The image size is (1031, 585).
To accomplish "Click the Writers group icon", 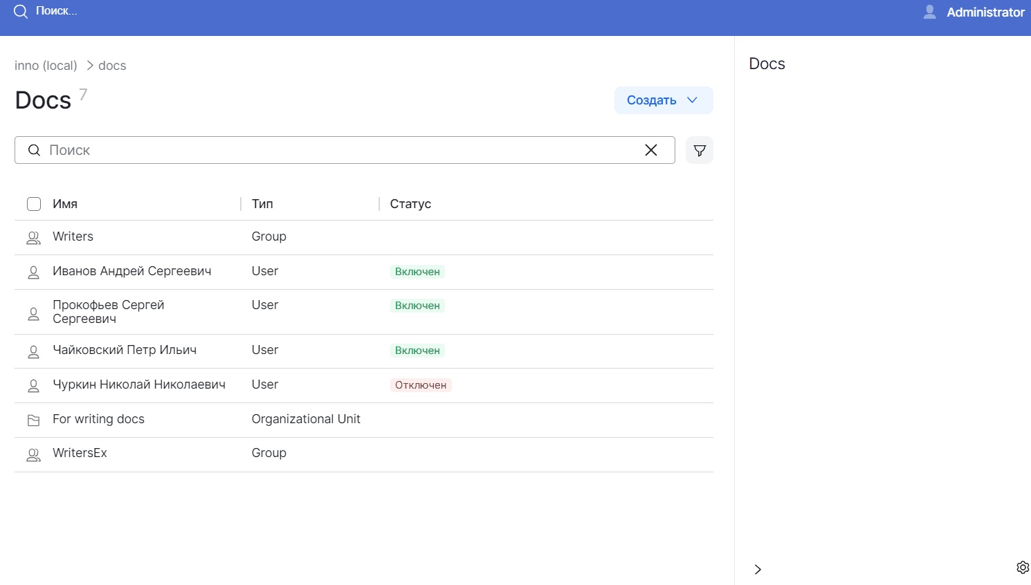I will click(33, 238).
